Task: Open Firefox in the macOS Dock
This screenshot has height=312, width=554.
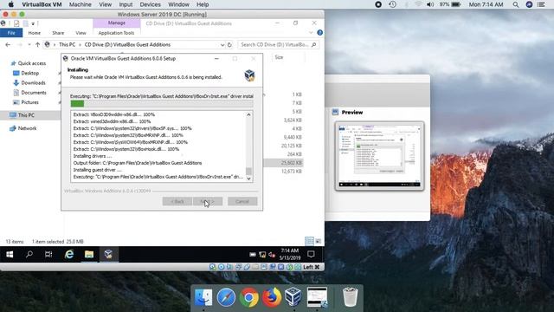Action: [x=271, y=296]
